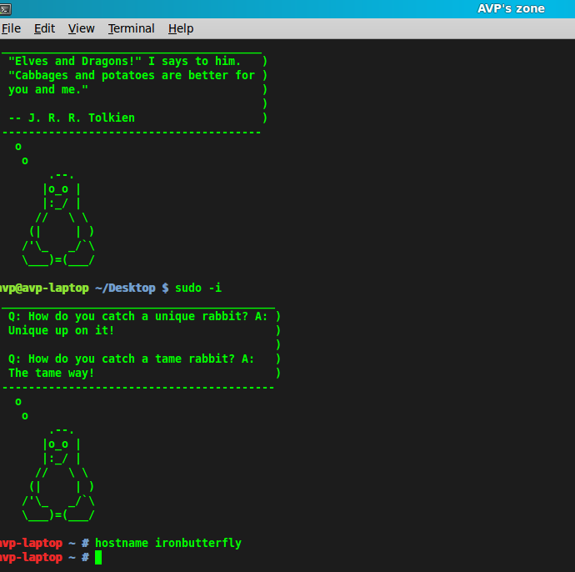Open the View menu
This screenshot has height=572, width=575.
point(82,28)
